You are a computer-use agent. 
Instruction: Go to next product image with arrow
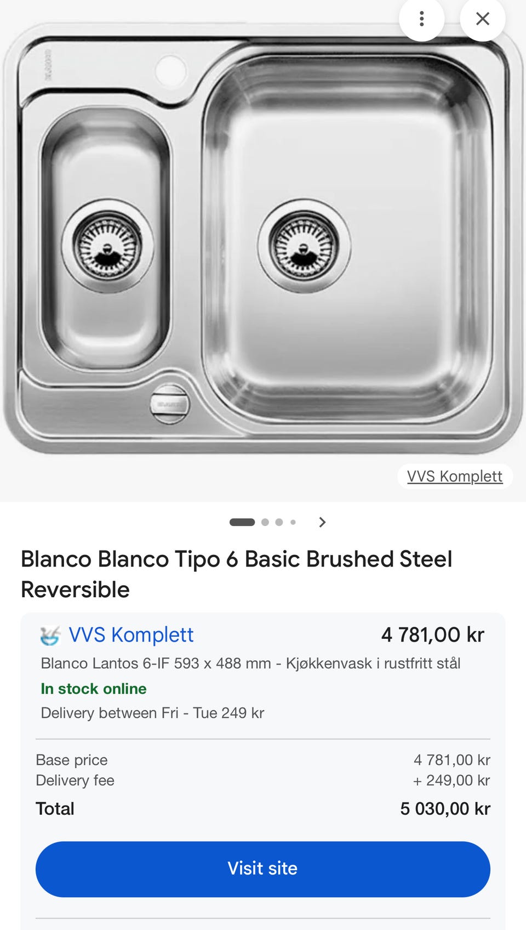(322, 522)
